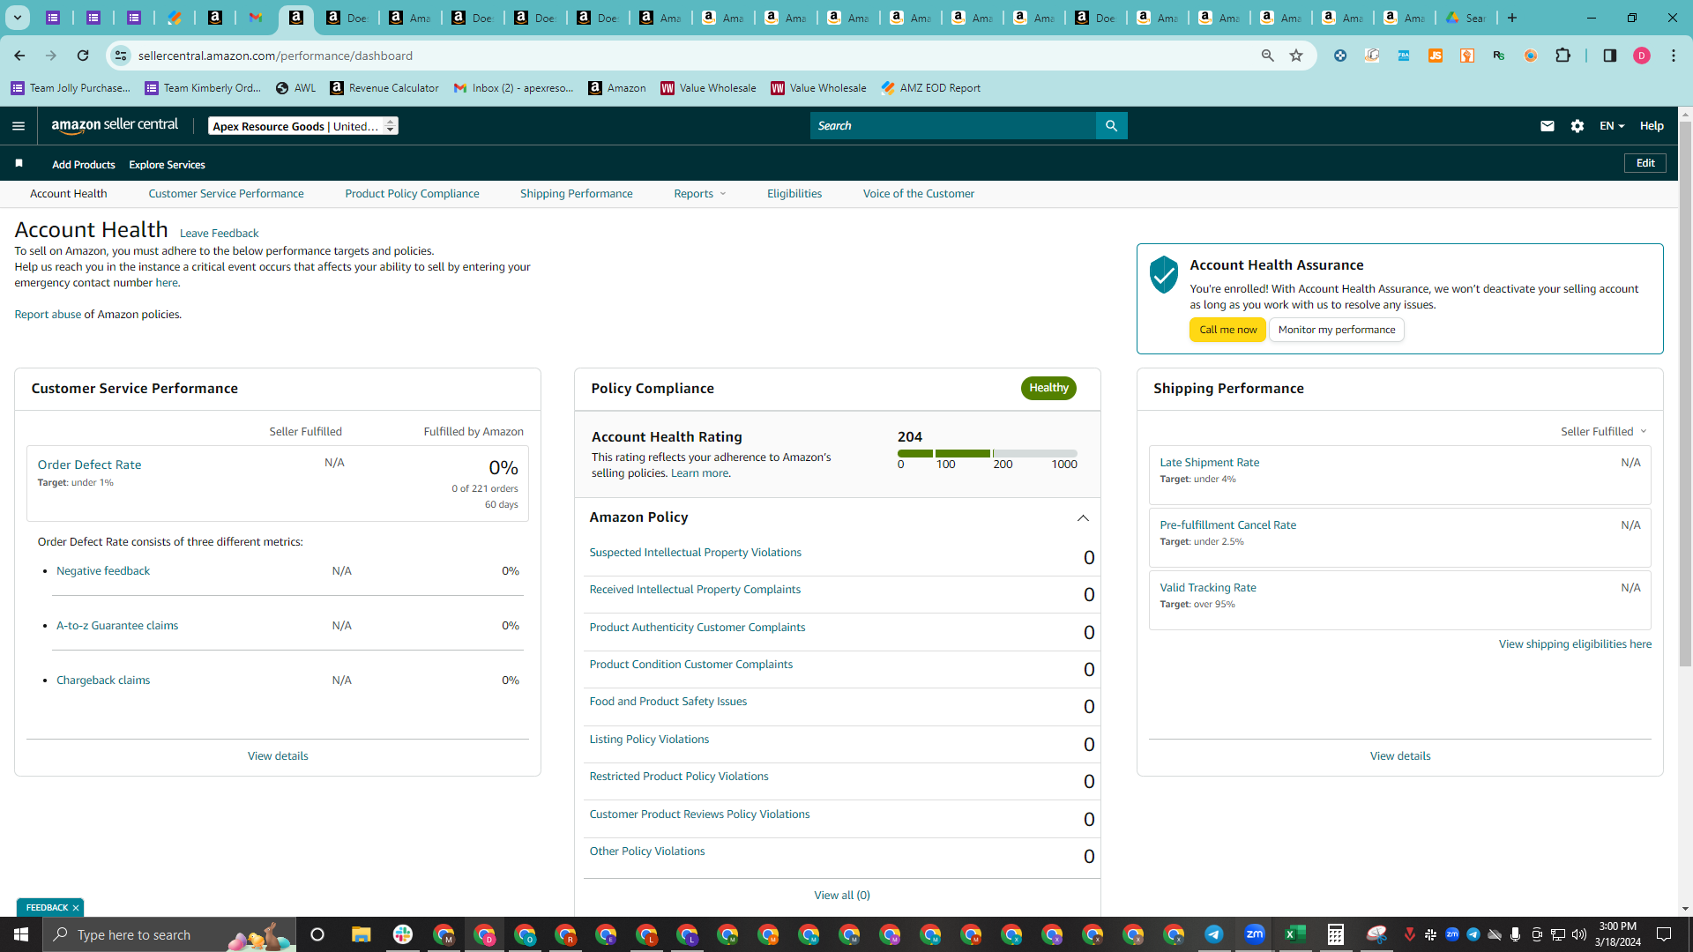Click the Account Health Rating progress bar
This screenshot has width=1693, height=952.
pyautogui.click(x=988, y=453)
